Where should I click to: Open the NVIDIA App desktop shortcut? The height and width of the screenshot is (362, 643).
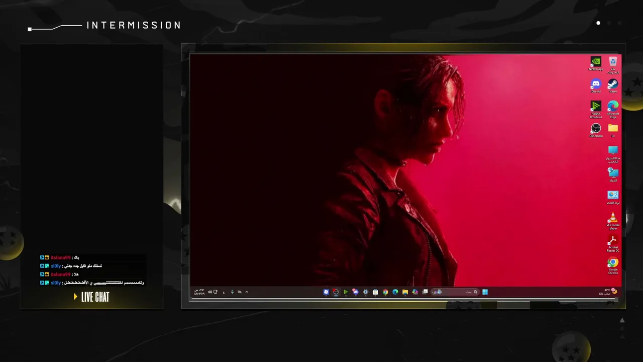596,63
